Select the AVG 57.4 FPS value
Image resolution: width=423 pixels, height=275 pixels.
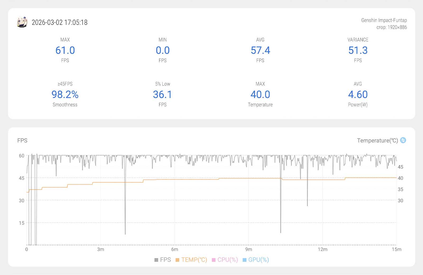tap(260, 50)
